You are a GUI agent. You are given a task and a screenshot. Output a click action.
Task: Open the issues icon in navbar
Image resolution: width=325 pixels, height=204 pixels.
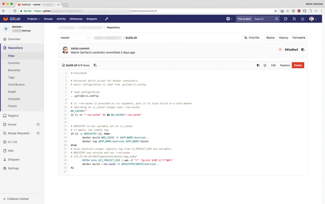[285, 19]
